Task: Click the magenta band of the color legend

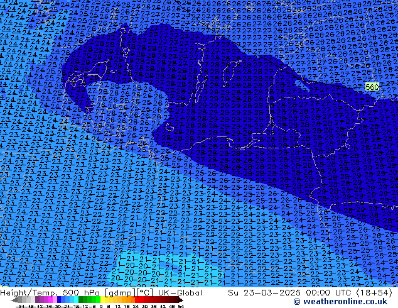Action: [50, 300]
